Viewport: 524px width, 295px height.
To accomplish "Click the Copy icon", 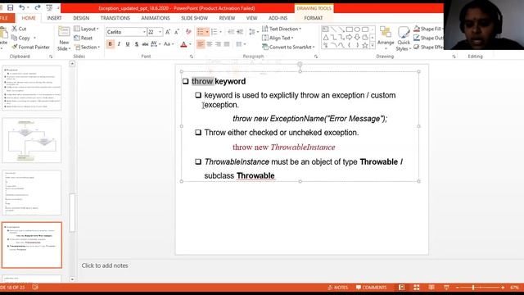I will (15, 38).
